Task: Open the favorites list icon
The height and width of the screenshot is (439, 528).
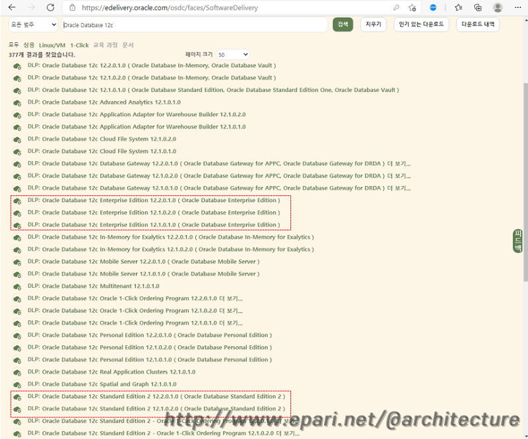Action: click(458, 7)
